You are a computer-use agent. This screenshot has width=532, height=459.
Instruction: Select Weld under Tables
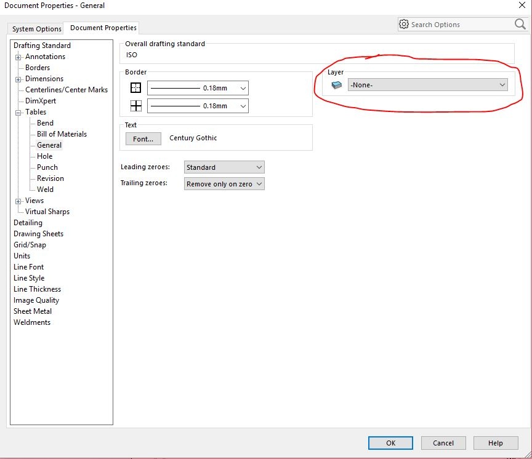coord(45,189)
